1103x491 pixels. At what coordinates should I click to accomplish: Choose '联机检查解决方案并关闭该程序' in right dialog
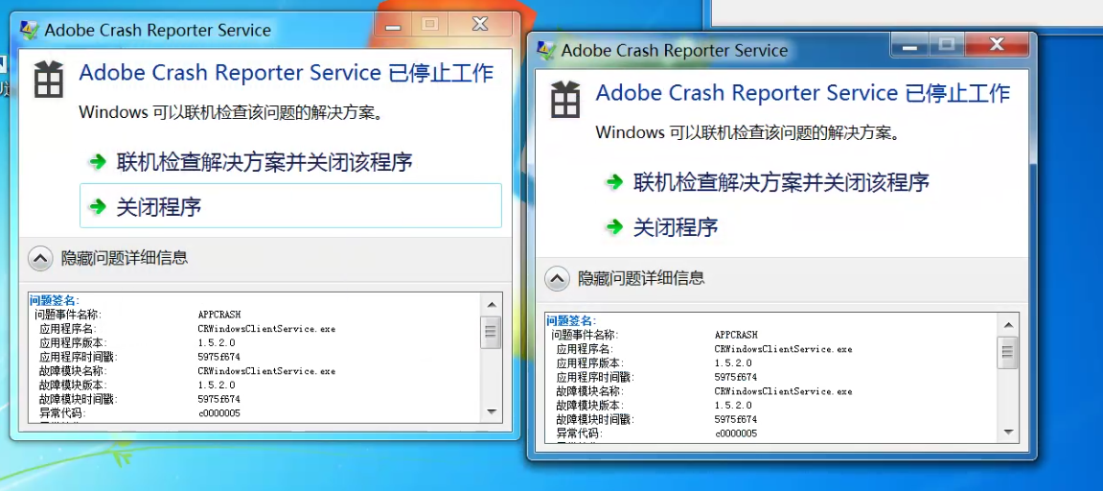click(x=781, y=182)
